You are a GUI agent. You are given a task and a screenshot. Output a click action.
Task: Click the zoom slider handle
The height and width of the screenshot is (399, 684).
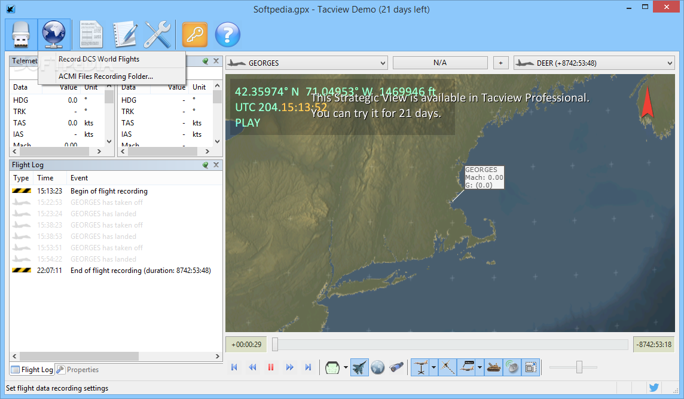579,367
